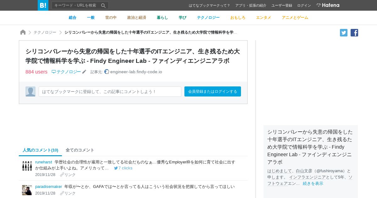Switch to 人気のコメント(10) tab
The height and width of the screenshot is (198, 377).
(x=41, y=150)
